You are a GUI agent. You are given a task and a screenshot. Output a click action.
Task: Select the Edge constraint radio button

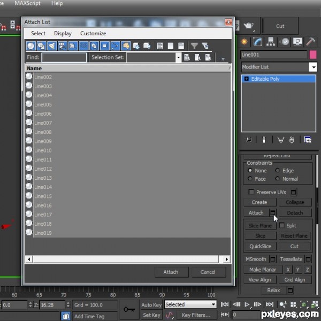[278, 170]
